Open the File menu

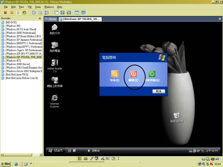6,7
